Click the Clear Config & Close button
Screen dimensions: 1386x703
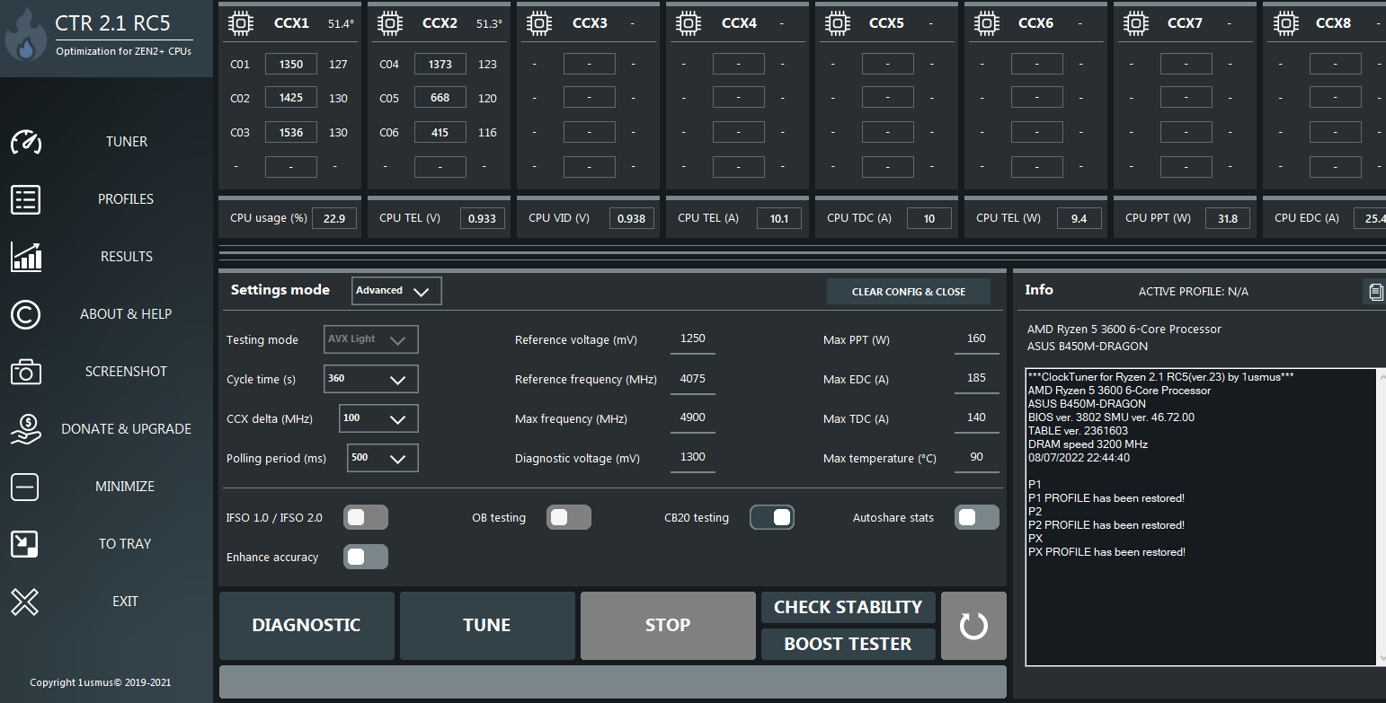pos(908,292)
